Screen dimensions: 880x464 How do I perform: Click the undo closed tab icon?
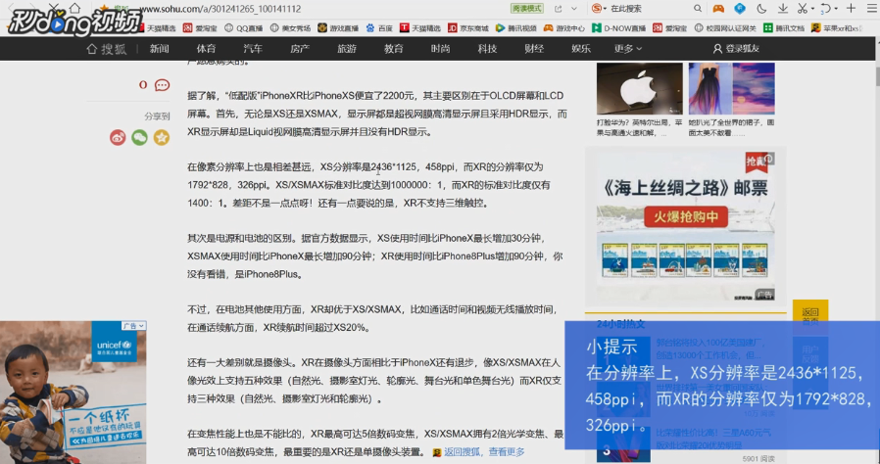click(x=825, y=9)
